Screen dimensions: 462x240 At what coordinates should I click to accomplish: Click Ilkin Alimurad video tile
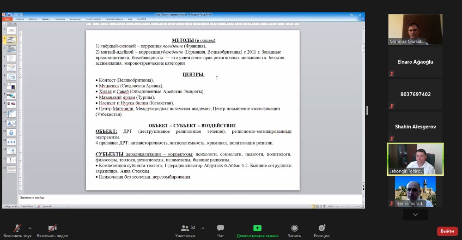[x=415, y=192]
